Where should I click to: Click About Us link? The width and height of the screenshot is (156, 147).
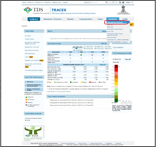click(x=30, y=2)
